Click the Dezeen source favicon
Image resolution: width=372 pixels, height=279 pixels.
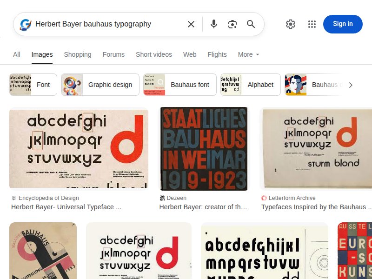pyautogui.click(x=163, y=198)
